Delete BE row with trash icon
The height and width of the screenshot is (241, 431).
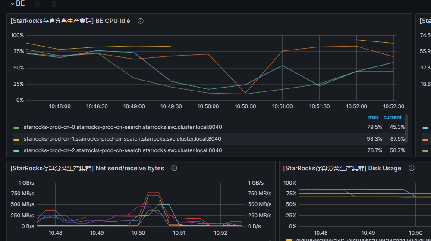point(54,4)
